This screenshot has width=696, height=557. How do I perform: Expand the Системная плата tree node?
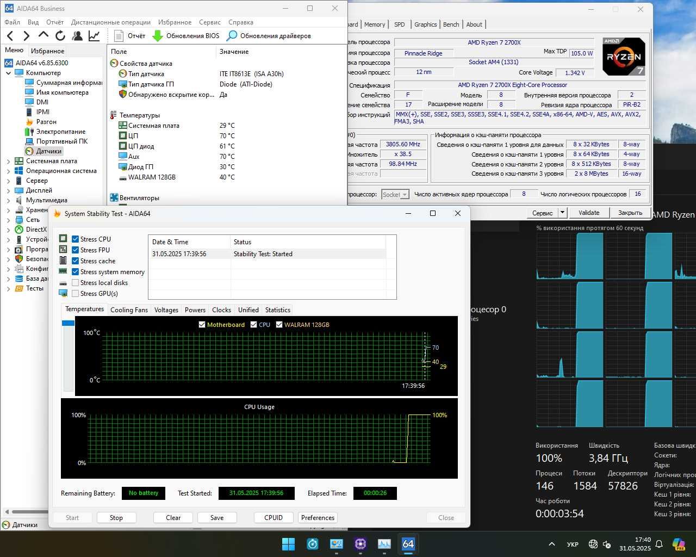[9, 161]
